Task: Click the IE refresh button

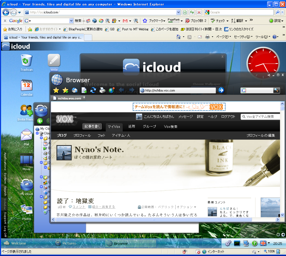Action: [192, 12]
